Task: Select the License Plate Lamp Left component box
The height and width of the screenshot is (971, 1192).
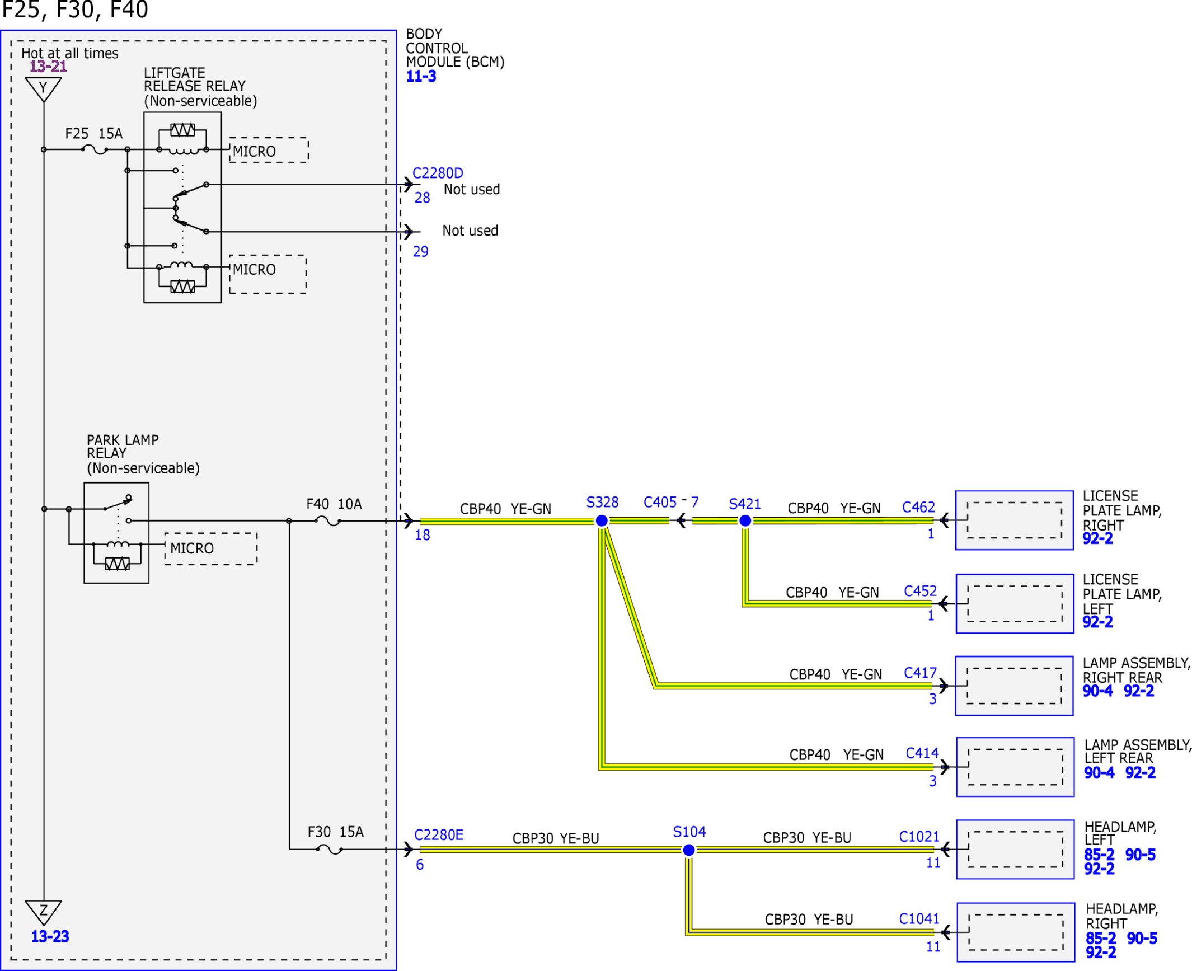Action: [x=1015, y=604]
